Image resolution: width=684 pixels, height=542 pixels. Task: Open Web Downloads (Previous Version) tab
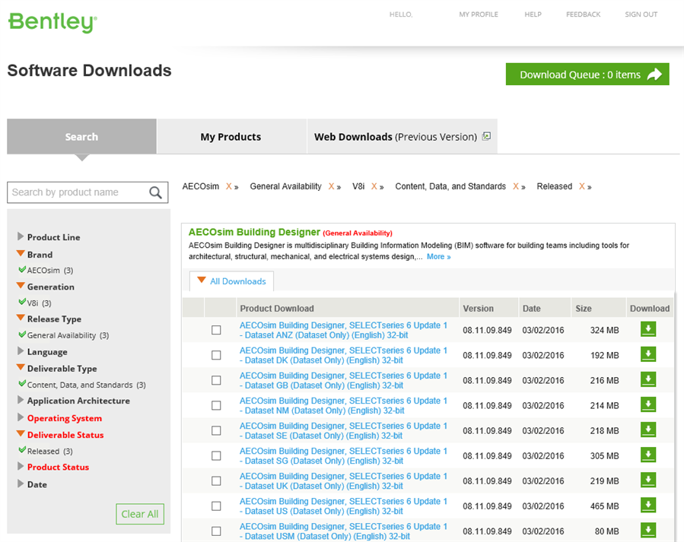[402, 136]
